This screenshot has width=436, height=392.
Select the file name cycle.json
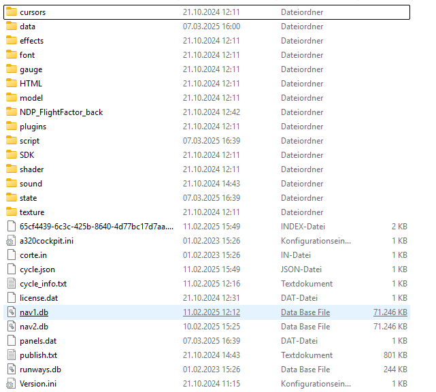pyautogui.click(x=37, y=269)
